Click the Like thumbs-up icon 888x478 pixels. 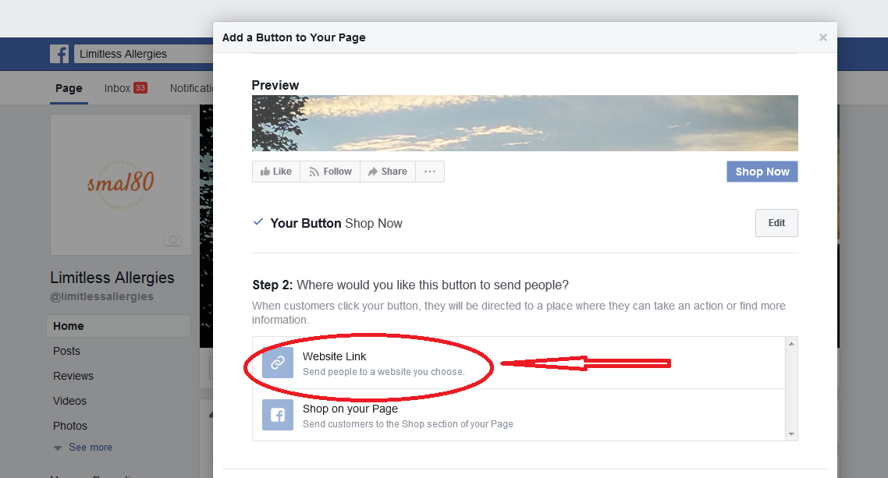coord(265,171)
